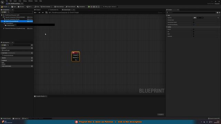The image size is (221, 124).
Task: Switch to the Construction Script tab
Action: click(53, 10)
